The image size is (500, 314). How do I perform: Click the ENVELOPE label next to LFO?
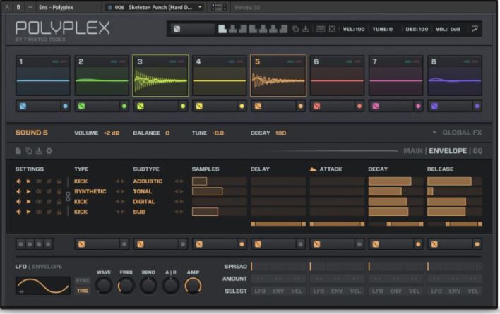[47, 267]
